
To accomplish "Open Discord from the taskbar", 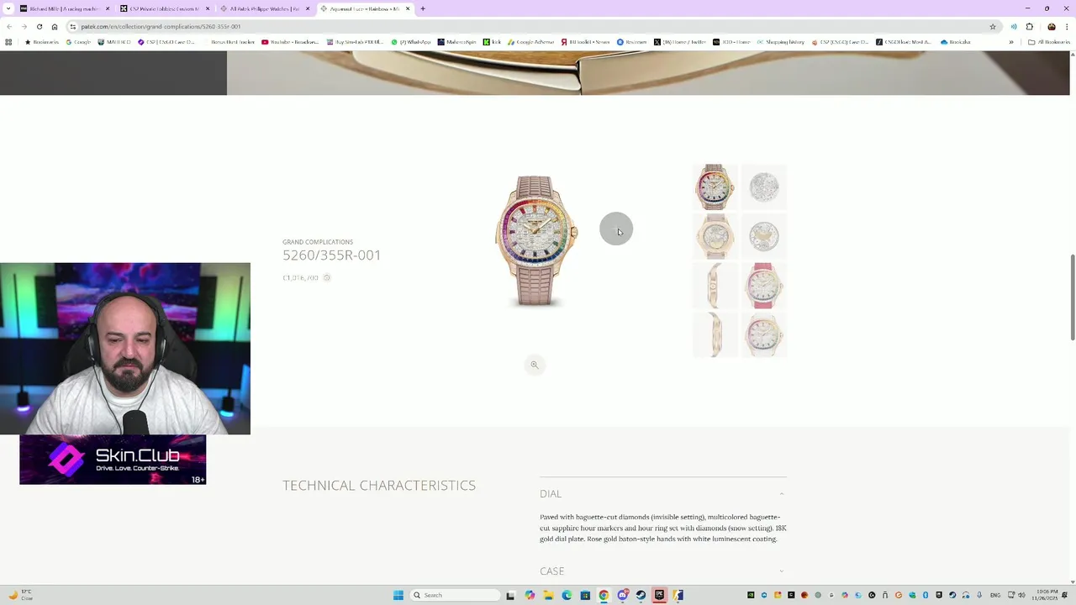I will point(622,595).
